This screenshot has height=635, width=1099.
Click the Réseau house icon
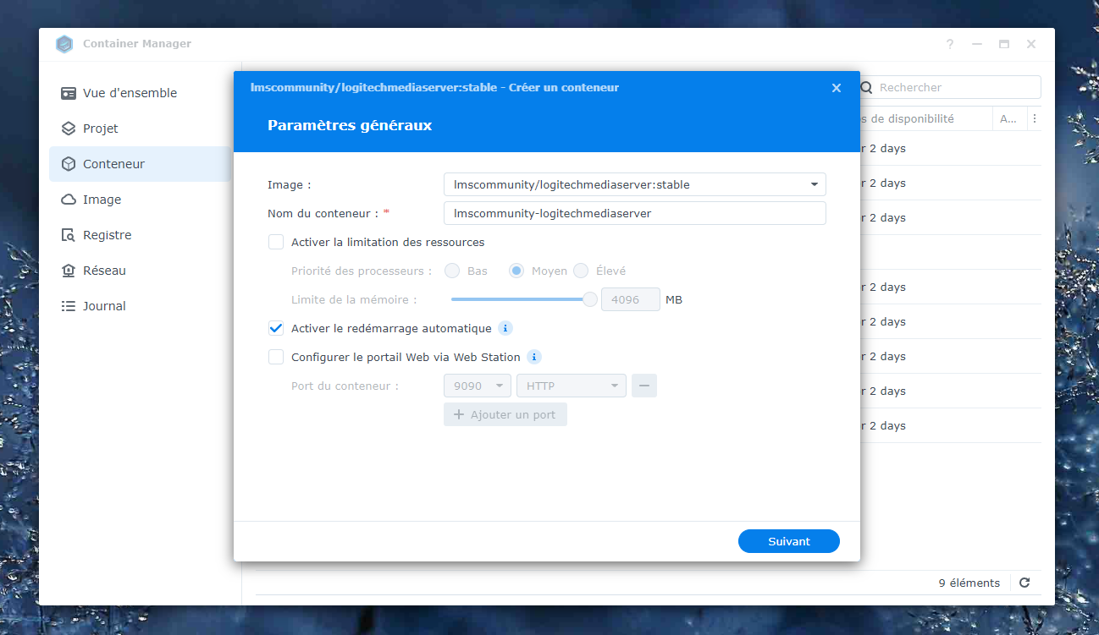[x=69, y=271]
